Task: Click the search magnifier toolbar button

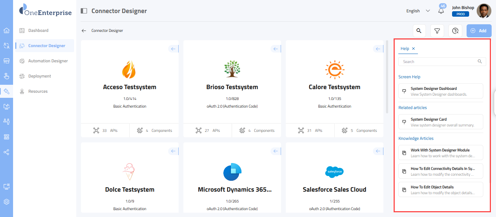Action: point(419,31)
